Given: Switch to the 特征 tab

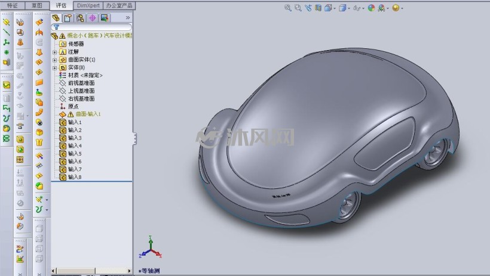Looking at the screenshot, I should 12,5.
